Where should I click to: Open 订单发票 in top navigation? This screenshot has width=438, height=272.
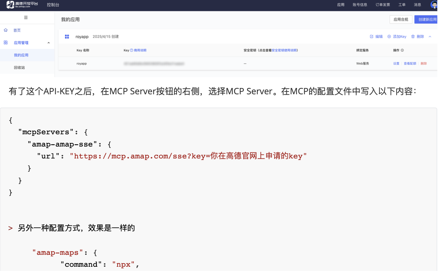383,5
